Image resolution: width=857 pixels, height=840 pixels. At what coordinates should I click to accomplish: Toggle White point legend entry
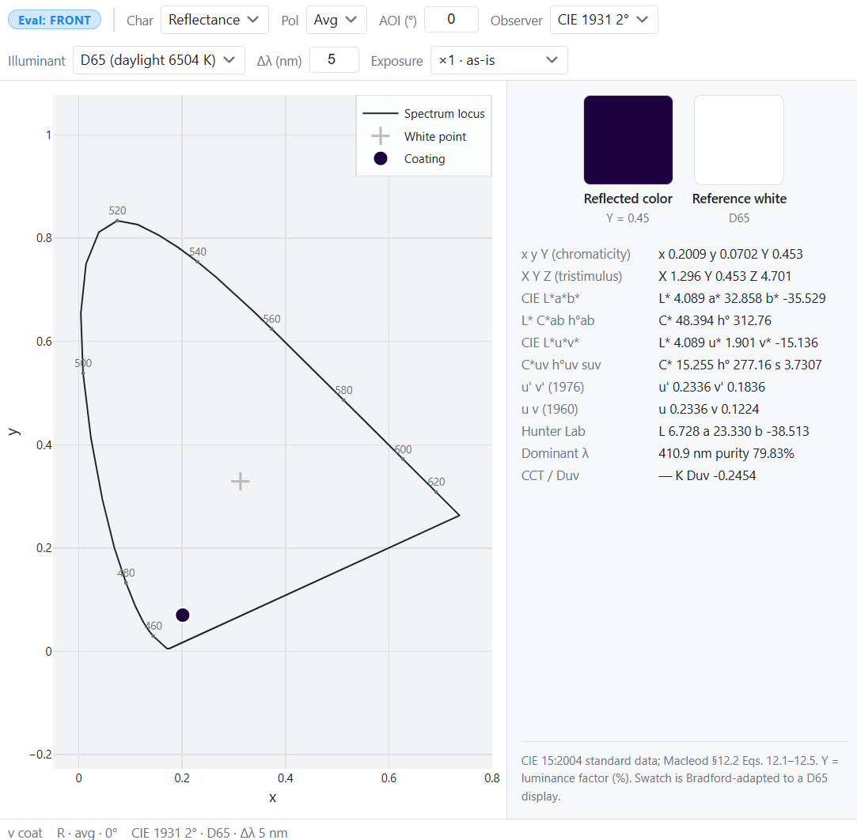click(424, 137)
